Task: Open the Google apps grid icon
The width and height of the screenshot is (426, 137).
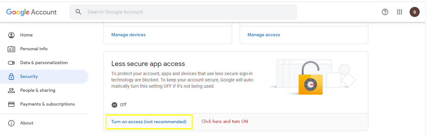Action: coord(400,12)
